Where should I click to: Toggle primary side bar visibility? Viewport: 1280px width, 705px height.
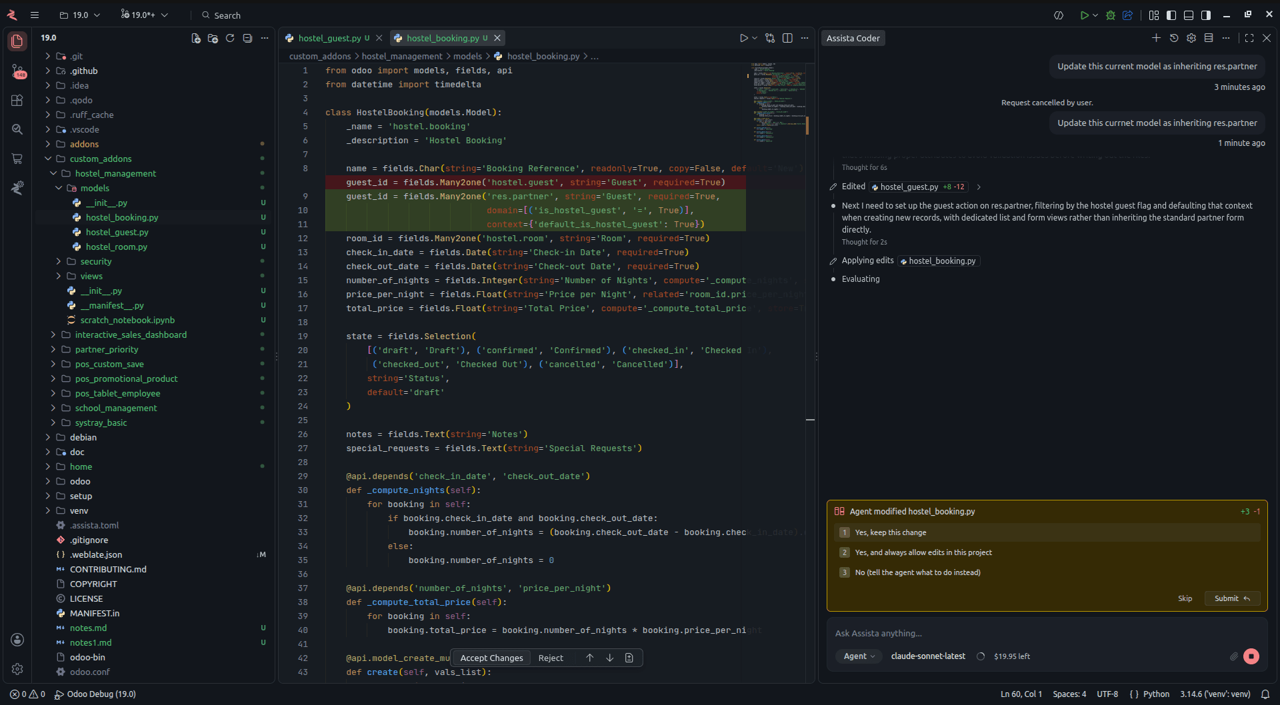(x=1171, y=15)
